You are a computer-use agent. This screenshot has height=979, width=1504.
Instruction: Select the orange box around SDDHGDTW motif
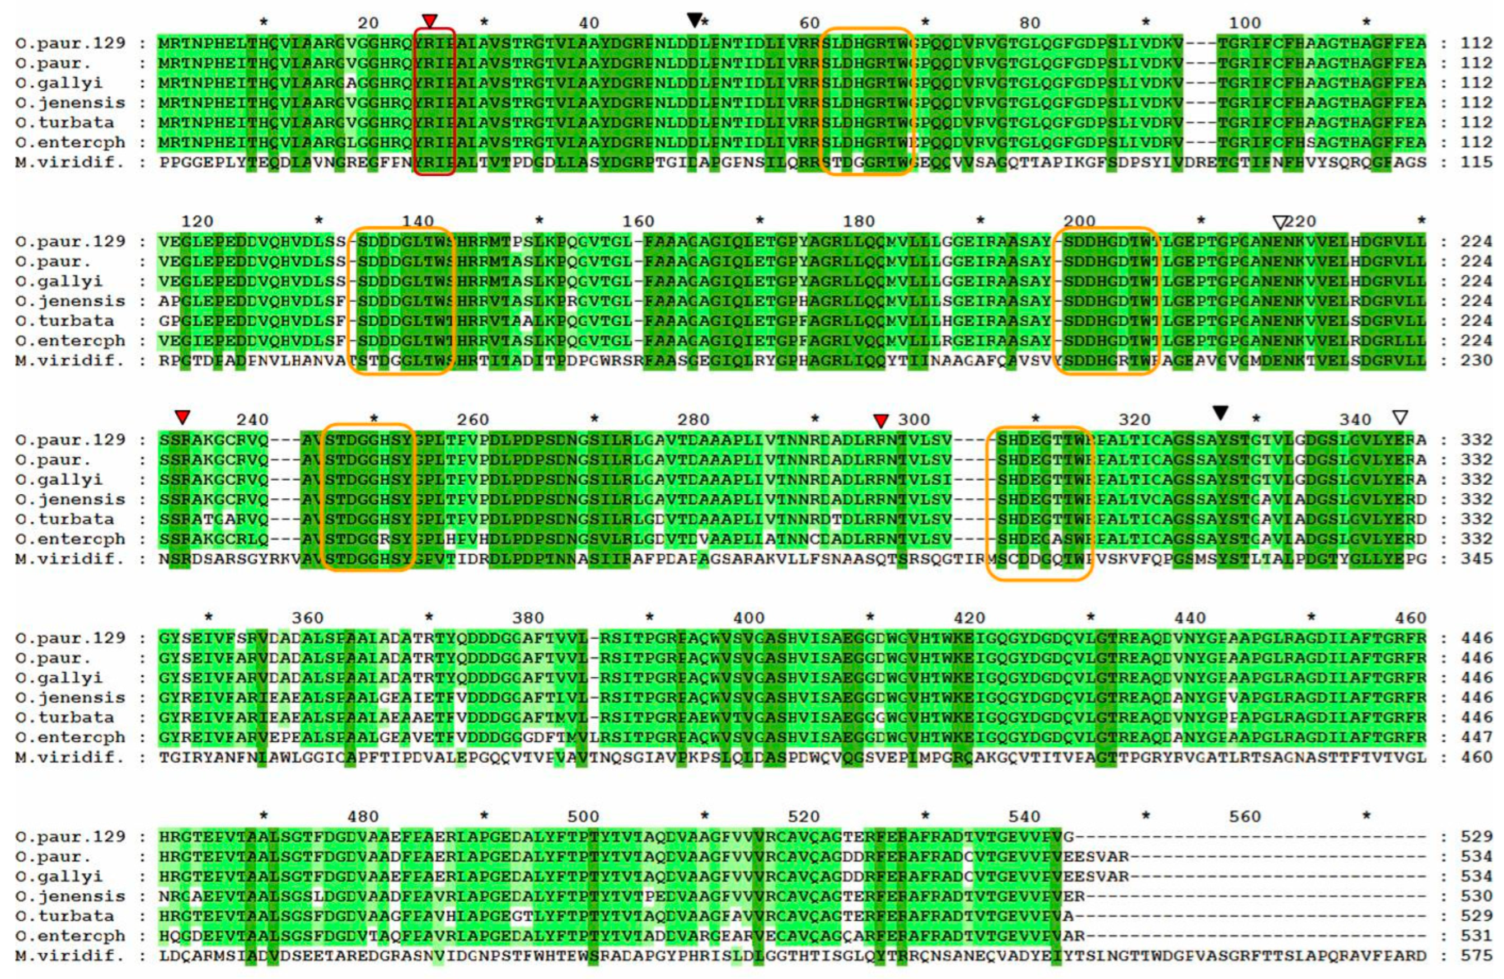[x=1107, y=300]
